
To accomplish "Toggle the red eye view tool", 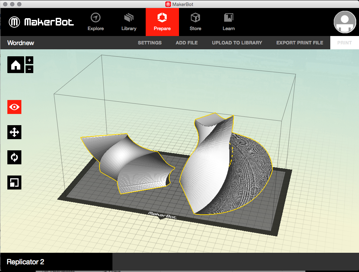I will pyautogui.click(x=14, y=107).
